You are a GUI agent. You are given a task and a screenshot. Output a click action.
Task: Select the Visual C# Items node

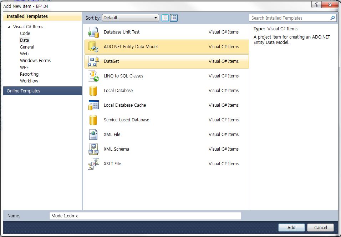click(x=28, y=26)
